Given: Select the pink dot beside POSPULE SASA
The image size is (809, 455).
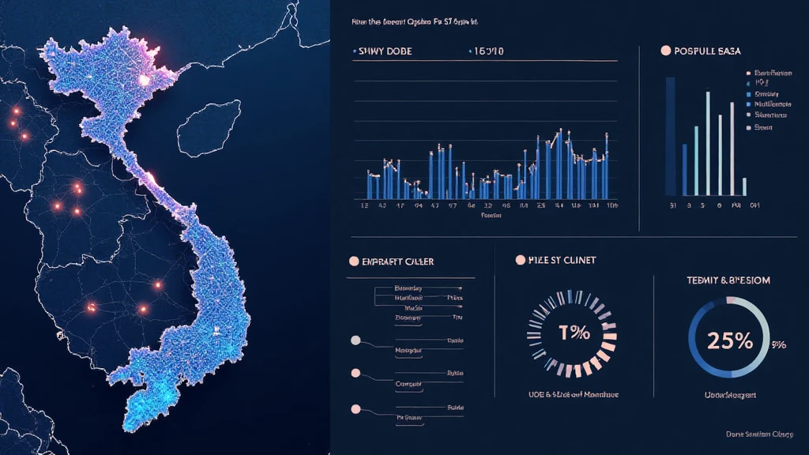Looking at the screenshot, I should (x=666, y=51).
